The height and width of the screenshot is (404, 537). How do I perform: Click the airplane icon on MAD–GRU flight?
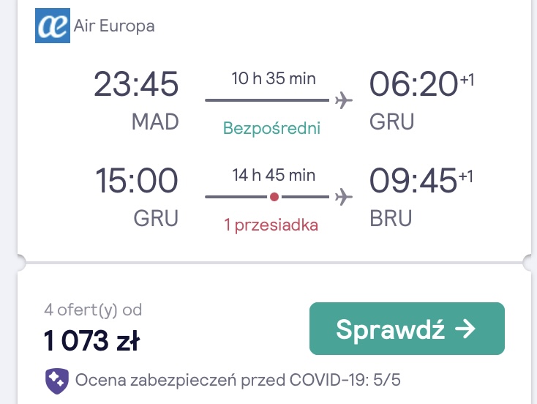point(344,100)
